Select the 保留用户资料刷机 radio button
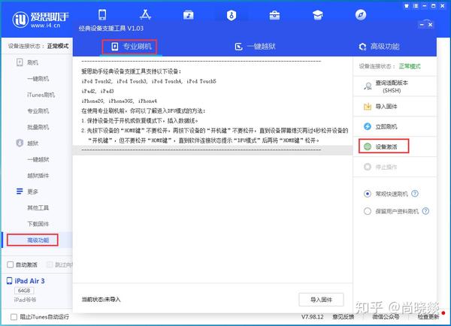The height and width of the screenshot is (326, 451). [368, 211]
